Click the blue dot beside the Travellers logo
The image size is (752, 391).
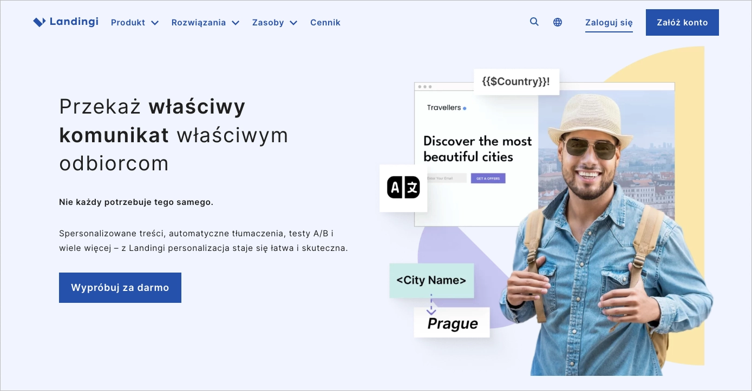tap(465, 108)
